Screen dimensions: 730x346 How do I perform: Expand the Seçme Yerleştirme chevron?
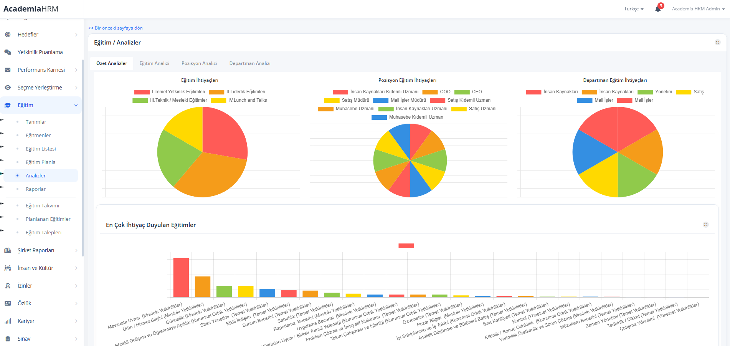click(76, 88)
